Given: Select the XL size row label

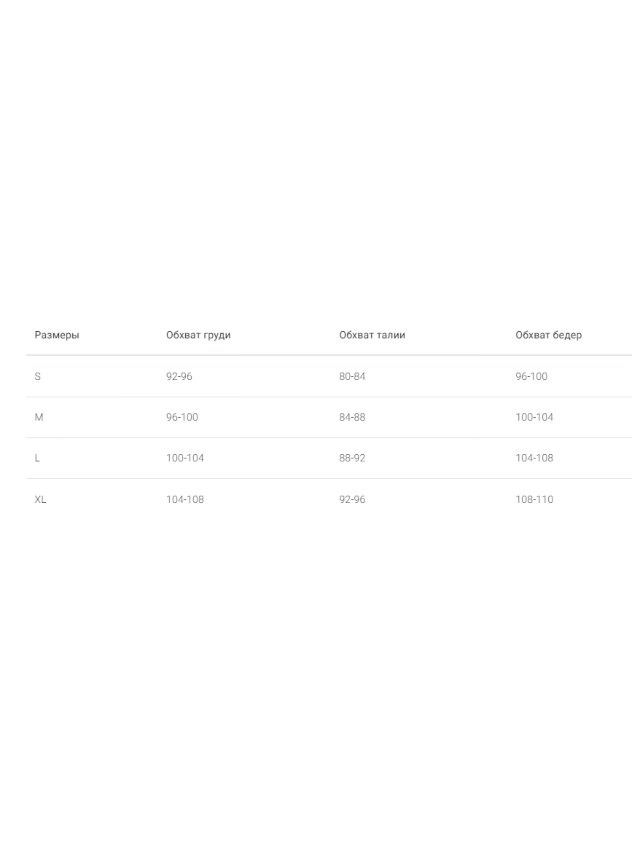Looking at the screenshot, I should click(40, 499).
